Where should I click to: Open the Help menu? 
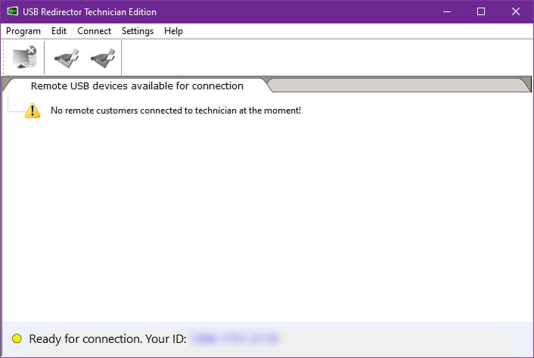173,31
